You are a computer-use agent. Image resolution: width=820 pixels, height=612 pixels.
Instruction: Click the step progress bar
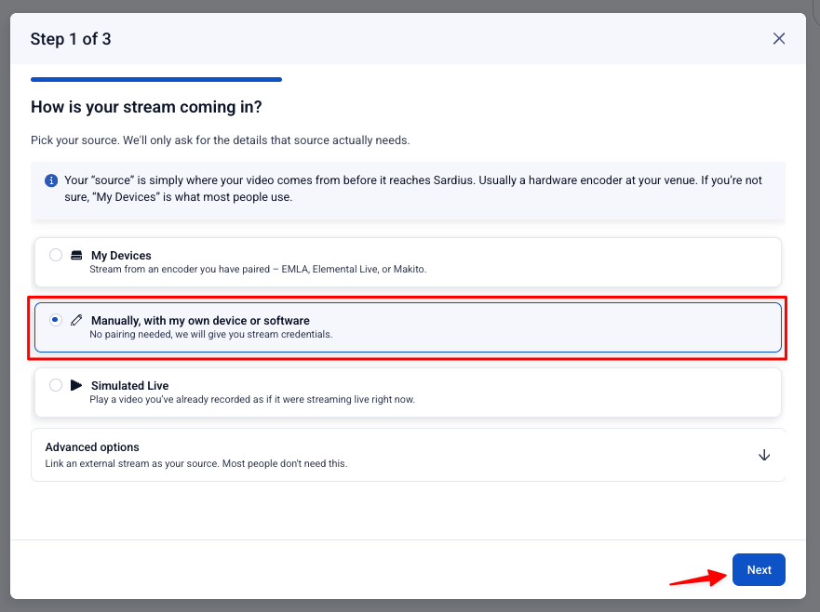[x=156, y=79]
